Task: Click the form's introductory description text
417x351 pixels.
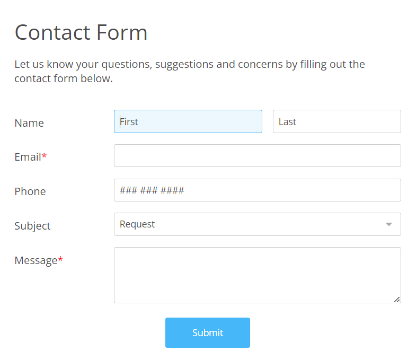Action: [x=189, y=72]
